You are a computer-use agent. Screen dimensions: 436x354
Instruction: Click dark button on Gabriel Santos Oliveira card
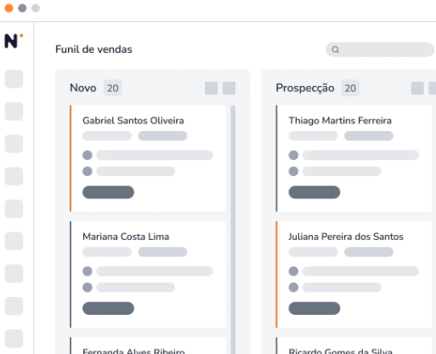point(108,192)
